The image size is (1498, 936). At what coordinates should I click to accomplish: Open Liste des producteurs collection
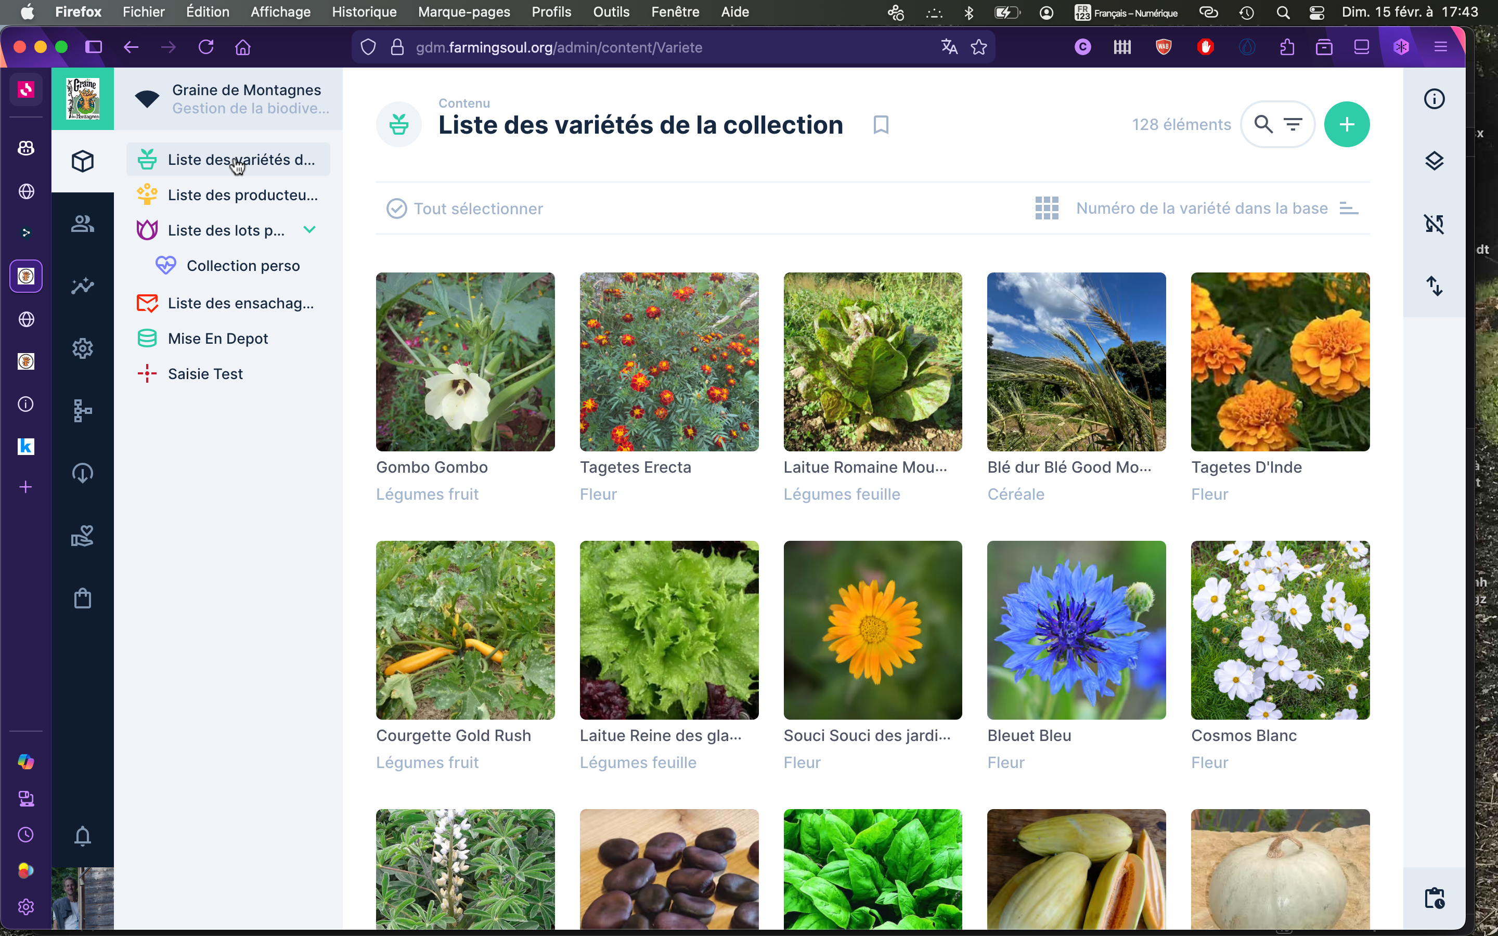242,195
